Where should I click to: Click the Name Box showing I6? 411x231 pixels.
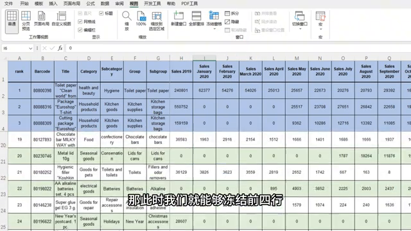point(15,49)
